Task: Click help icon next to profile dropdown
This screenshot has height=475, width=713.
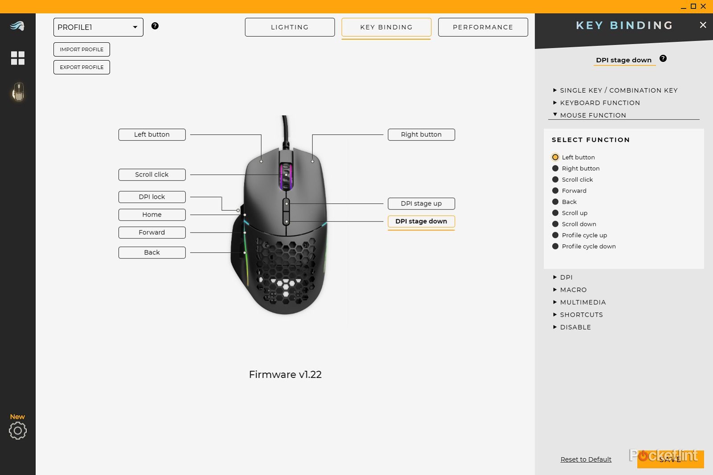Action: pyautogui.click(x=155, y=26)
